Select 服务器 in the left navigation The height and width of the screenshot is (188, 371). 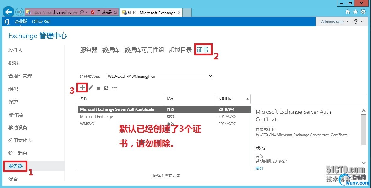click(x=15, y=166)
